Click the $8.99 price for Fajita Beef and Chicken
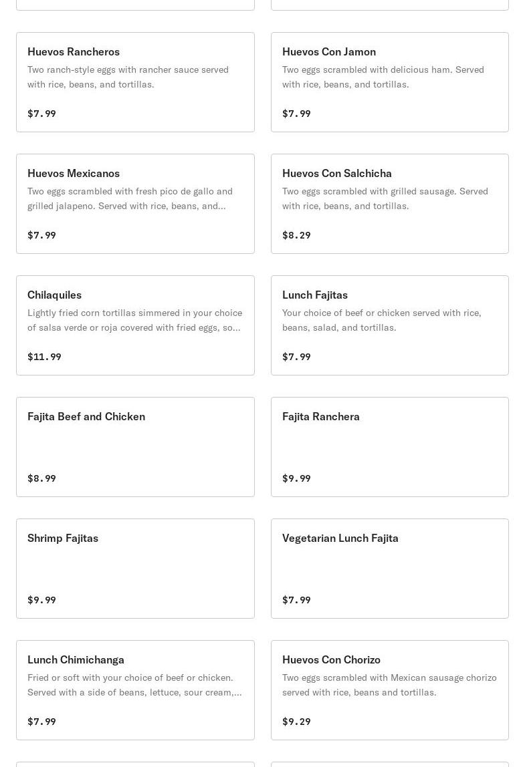 click(x=41, y=478)
